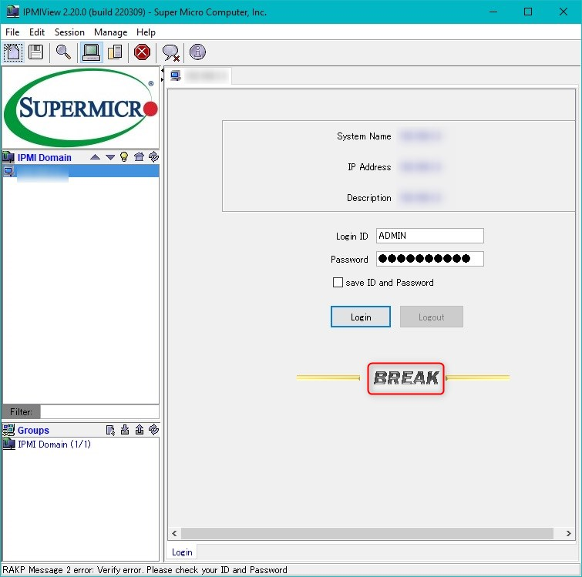Click the up triangle in IPMI Domain header

coord(95,157)
